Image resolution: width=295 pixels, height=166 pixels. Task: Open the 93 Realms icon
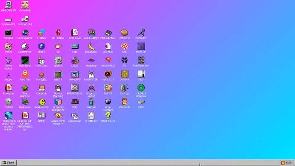pos(58,33)
